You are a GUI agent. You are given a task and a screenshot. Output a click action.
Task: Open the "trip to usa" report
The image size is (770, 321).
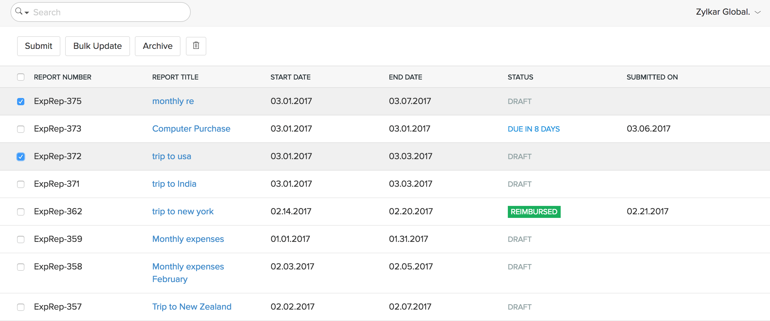point(171,156)
